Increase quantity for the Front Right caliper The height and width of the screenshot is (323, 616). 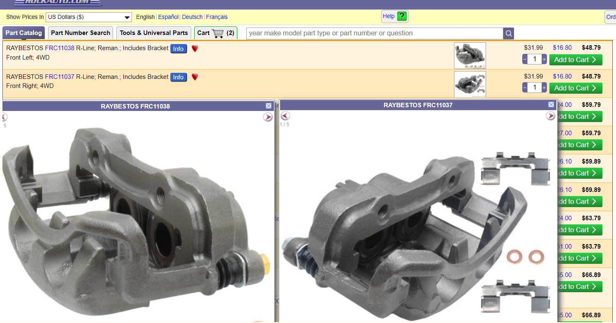coord(544,88)
